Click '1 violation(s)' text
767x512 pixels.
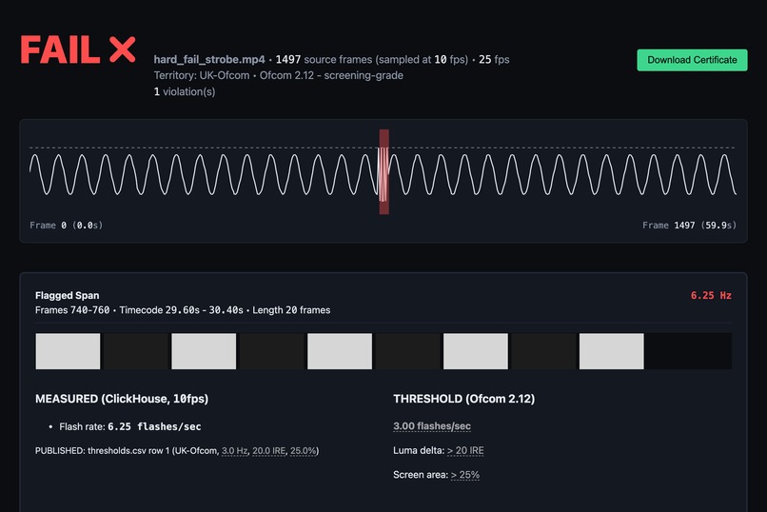(185, 91)
